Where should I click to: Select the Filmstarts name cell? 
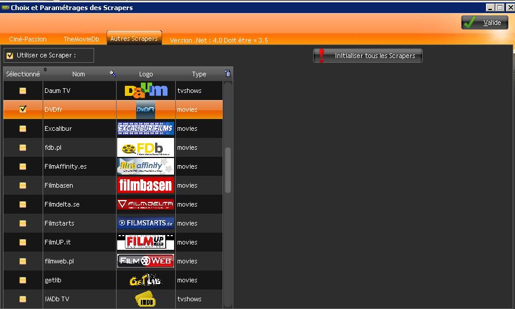tap(79, 223)
